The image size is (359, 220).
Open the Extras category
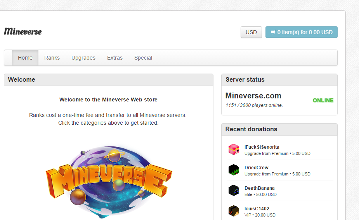[115, 58]
